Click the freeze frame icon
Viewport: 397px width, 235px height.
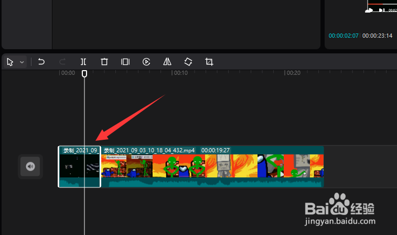click(125, 62)
